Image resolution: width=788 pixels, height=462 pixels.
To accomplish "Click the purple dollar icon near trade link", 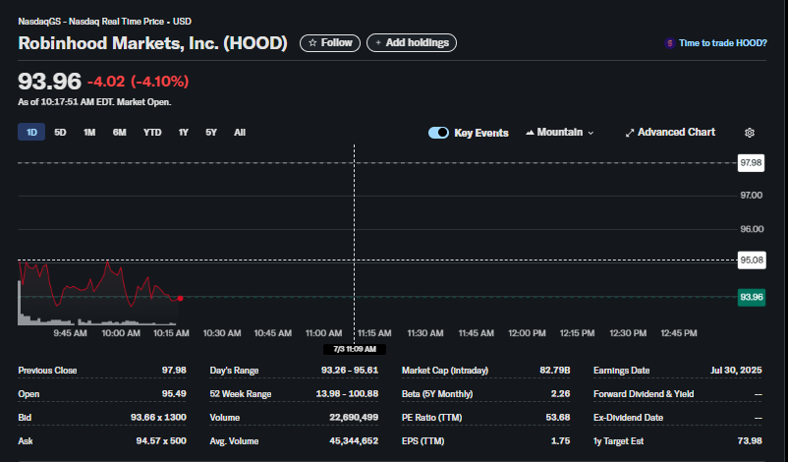I will [669, 43].
